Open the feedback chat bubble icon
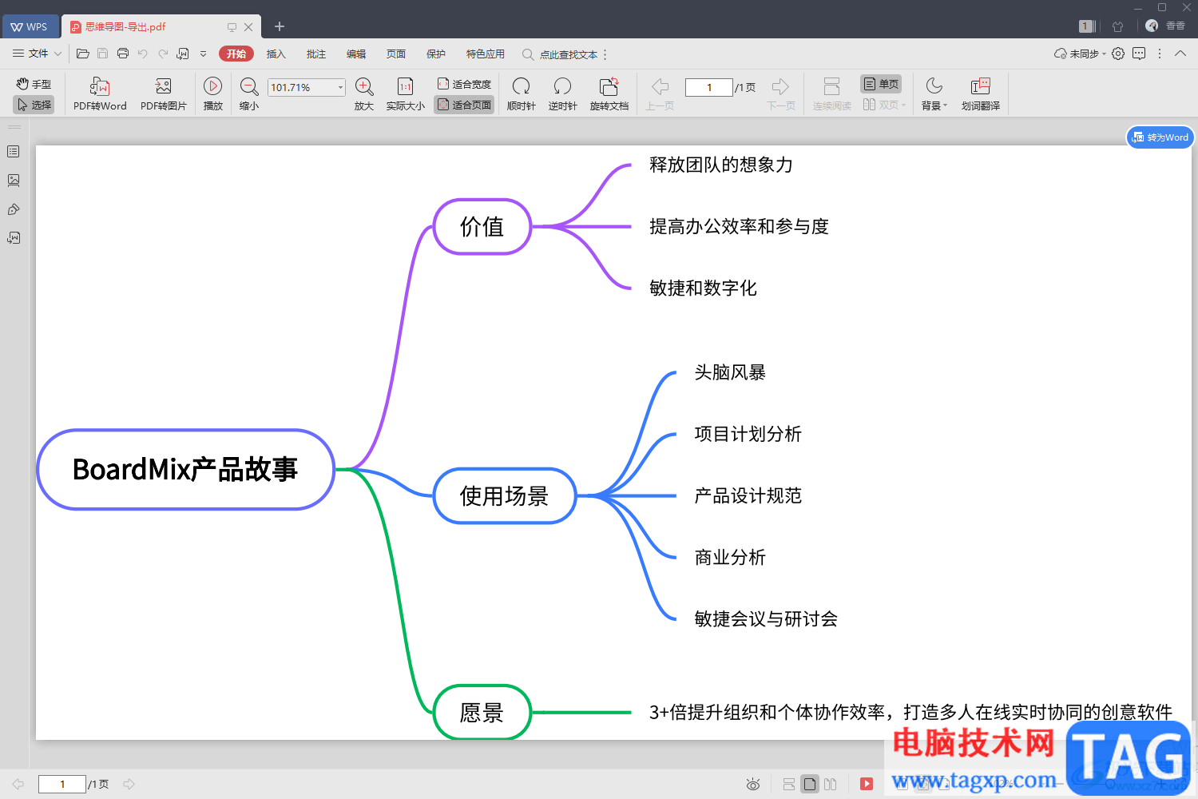This screenshot has width=1198, height=799. (x=1139, y=54)
